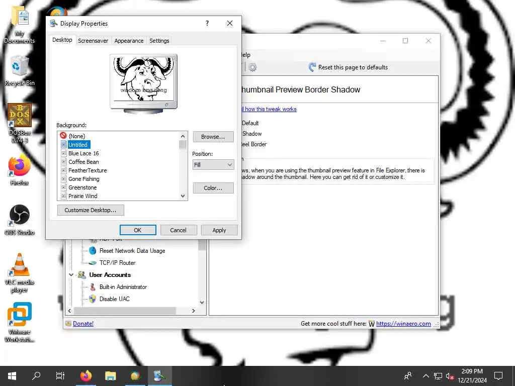Click the Display Properties help question mark
Viewport: 515px width, 386px height.
(207, 23)
